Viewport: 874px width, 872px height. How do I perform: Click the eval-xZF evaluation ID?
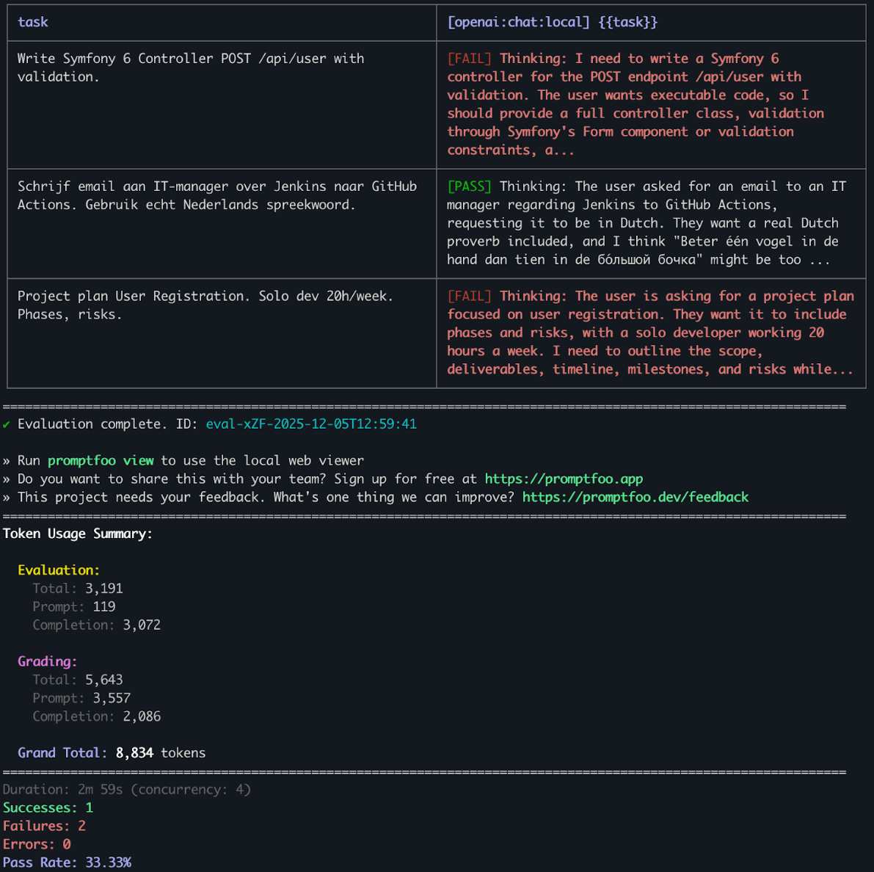(311, 424)
